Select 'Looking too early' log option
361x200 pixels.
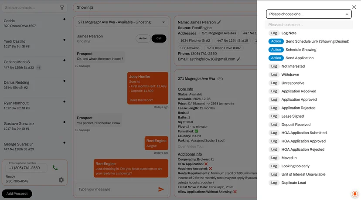coord(309,166)
